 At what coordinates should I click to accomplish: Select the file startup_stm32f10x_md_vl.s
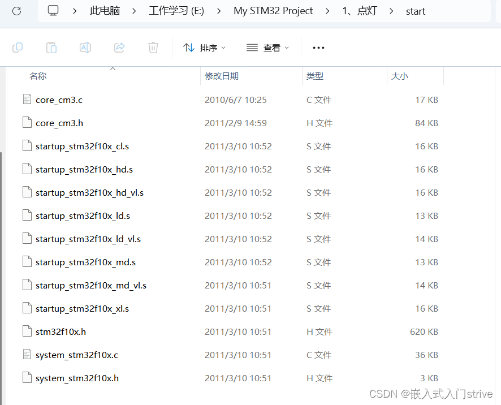tap(91, 286)
